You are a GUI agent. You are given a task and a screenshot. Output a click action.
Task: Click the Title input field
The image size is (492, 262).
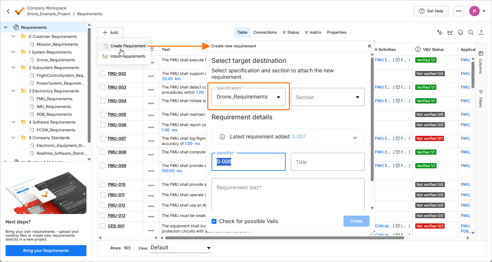tap(328, 162)
